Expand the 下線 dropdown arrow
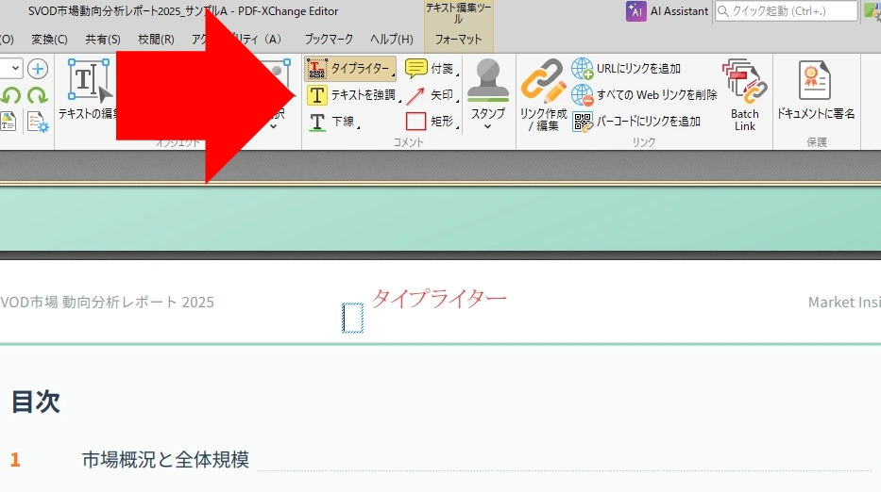Viewport: 881px width, 492px height. 358,127
